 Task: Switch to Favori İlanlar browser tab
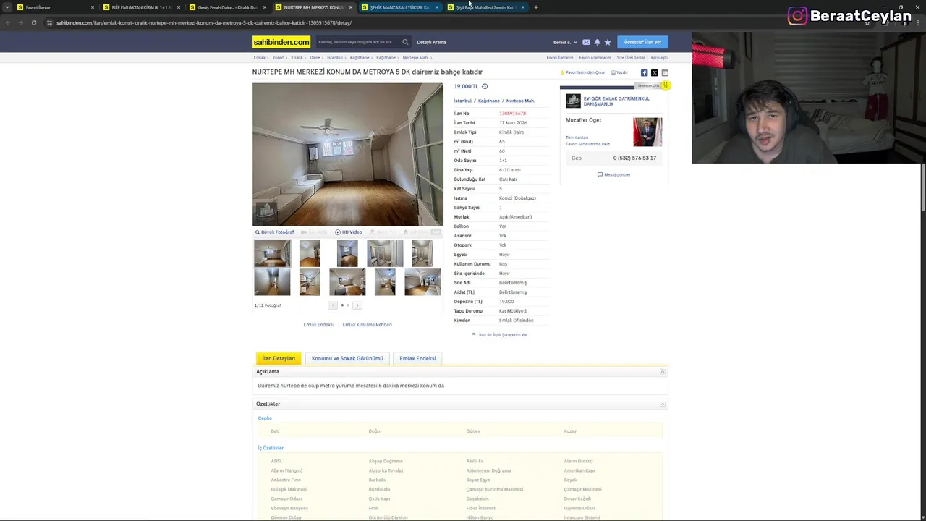pyautogui.click(x=54, y=7)
